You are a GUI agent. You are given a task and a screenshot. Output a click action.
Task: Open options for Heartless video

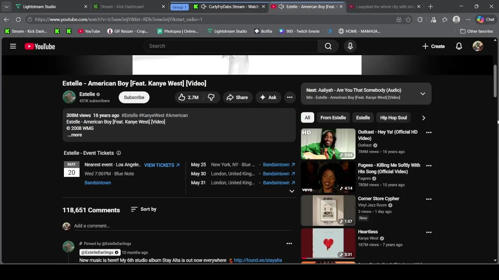[429, 232]
